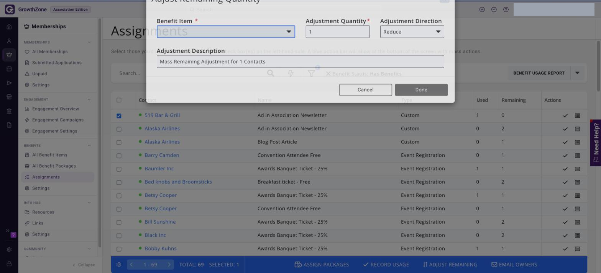Record usage checkmark for 519 Bar & Grill
The width and height of the screenshot is (601, 273).
coord(565,115)
